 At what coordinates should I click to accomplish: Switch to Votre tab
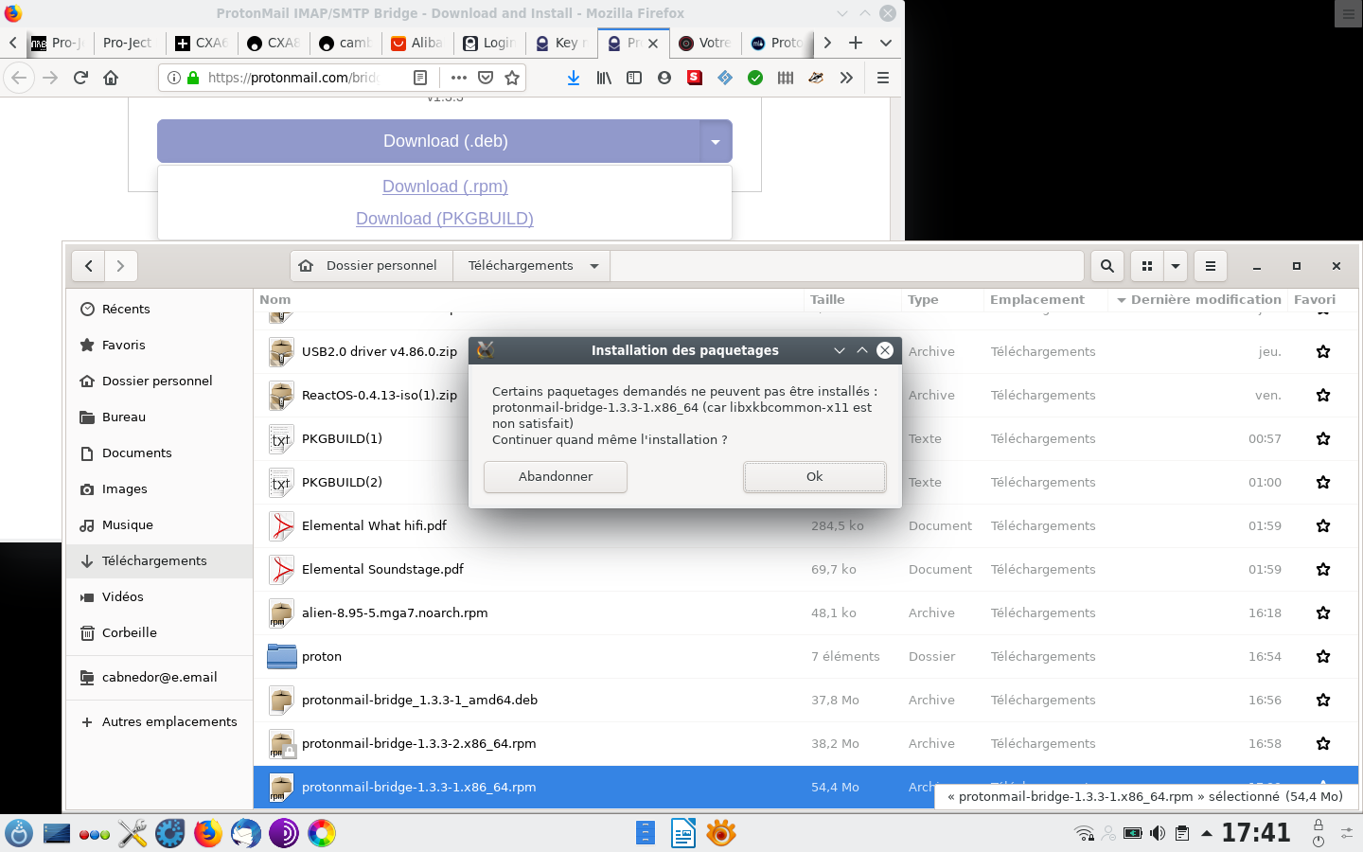click(x=705, y=43)
